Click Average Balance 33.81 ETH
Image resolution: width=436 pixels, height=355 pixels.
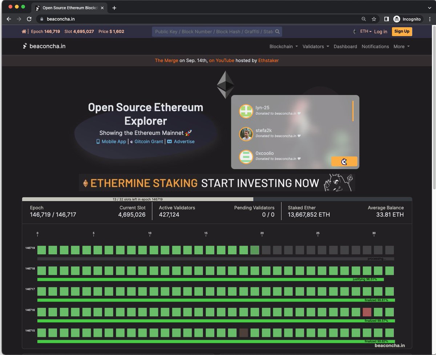pos(390,215)
